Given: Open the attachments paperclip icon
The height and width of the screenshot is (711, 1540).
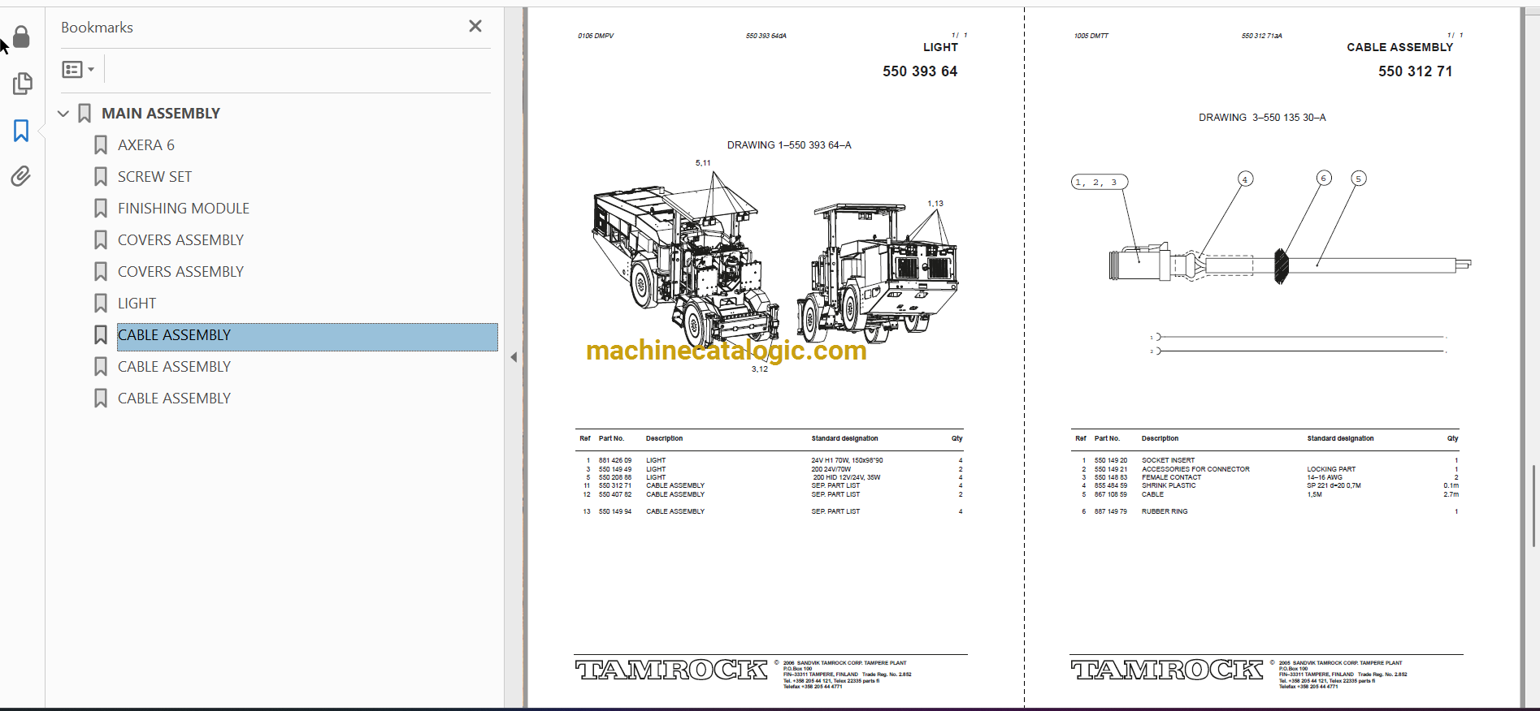Looking at the screenshot, I should coord(21,176).
